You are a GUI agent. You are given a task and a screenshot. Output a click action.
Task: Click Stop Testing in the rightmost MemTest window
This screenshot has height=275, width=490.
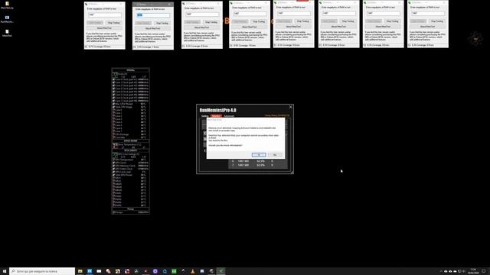pos(437,21)
